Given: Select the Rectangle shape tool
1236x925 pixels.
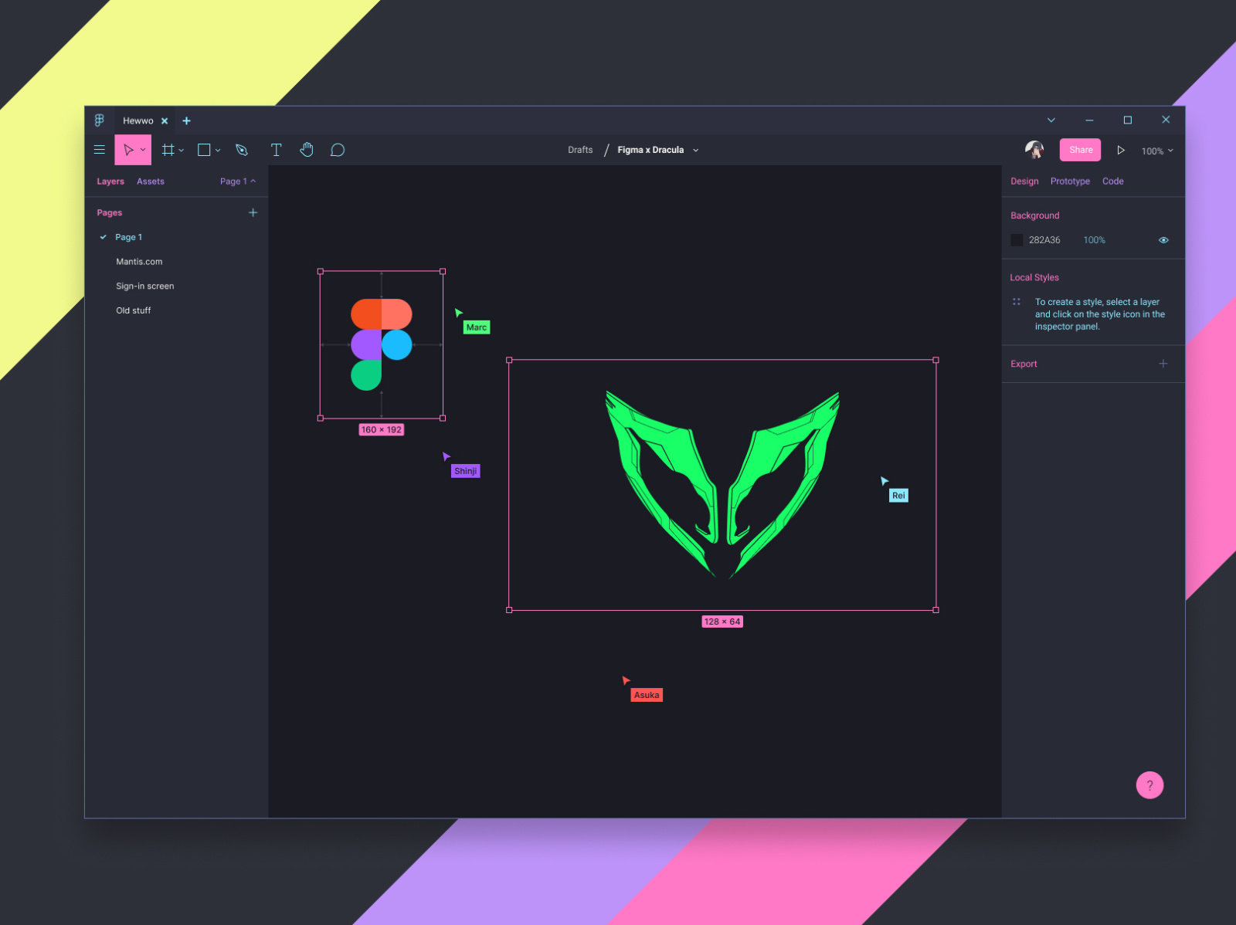Looking at the screenshot, I should point(203,149).
